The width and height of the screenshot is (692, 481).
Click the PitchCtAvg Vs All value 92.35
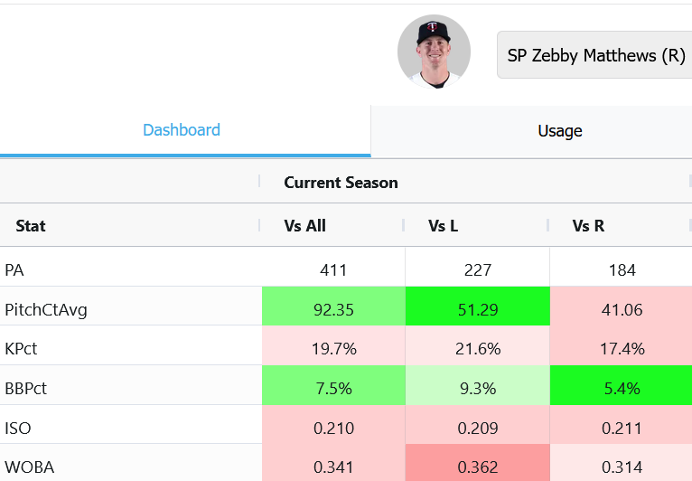[333, 310]
